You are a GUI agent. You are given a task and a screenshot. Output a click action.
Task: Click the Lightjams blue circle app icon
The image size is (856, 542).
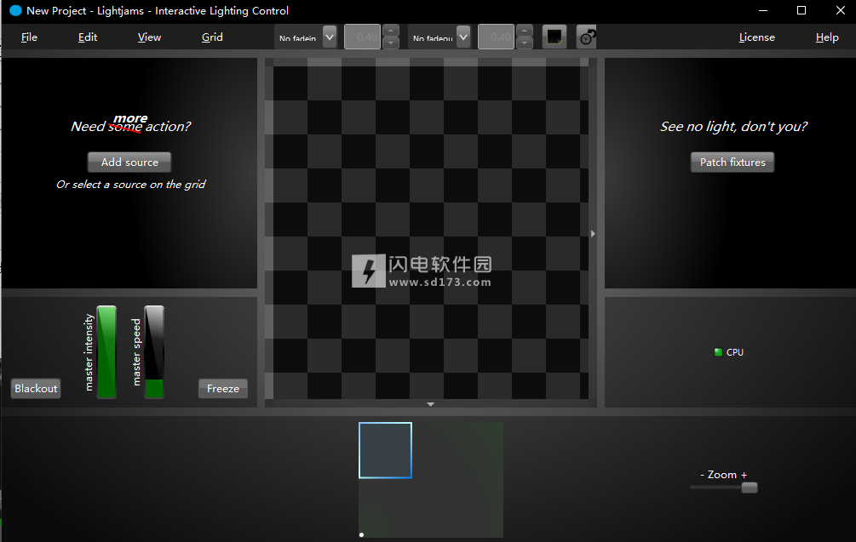(15, 10)
